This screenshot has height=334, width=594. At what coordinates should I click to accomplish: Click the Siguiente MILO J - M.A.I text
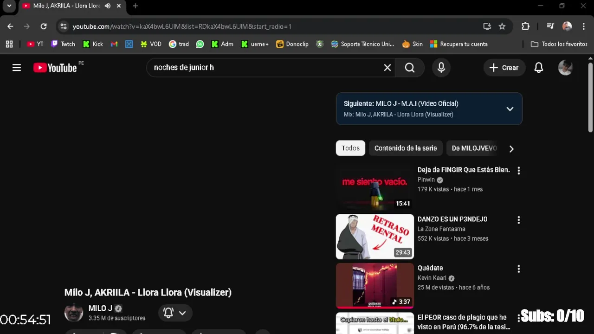click(x=401, y=104)
